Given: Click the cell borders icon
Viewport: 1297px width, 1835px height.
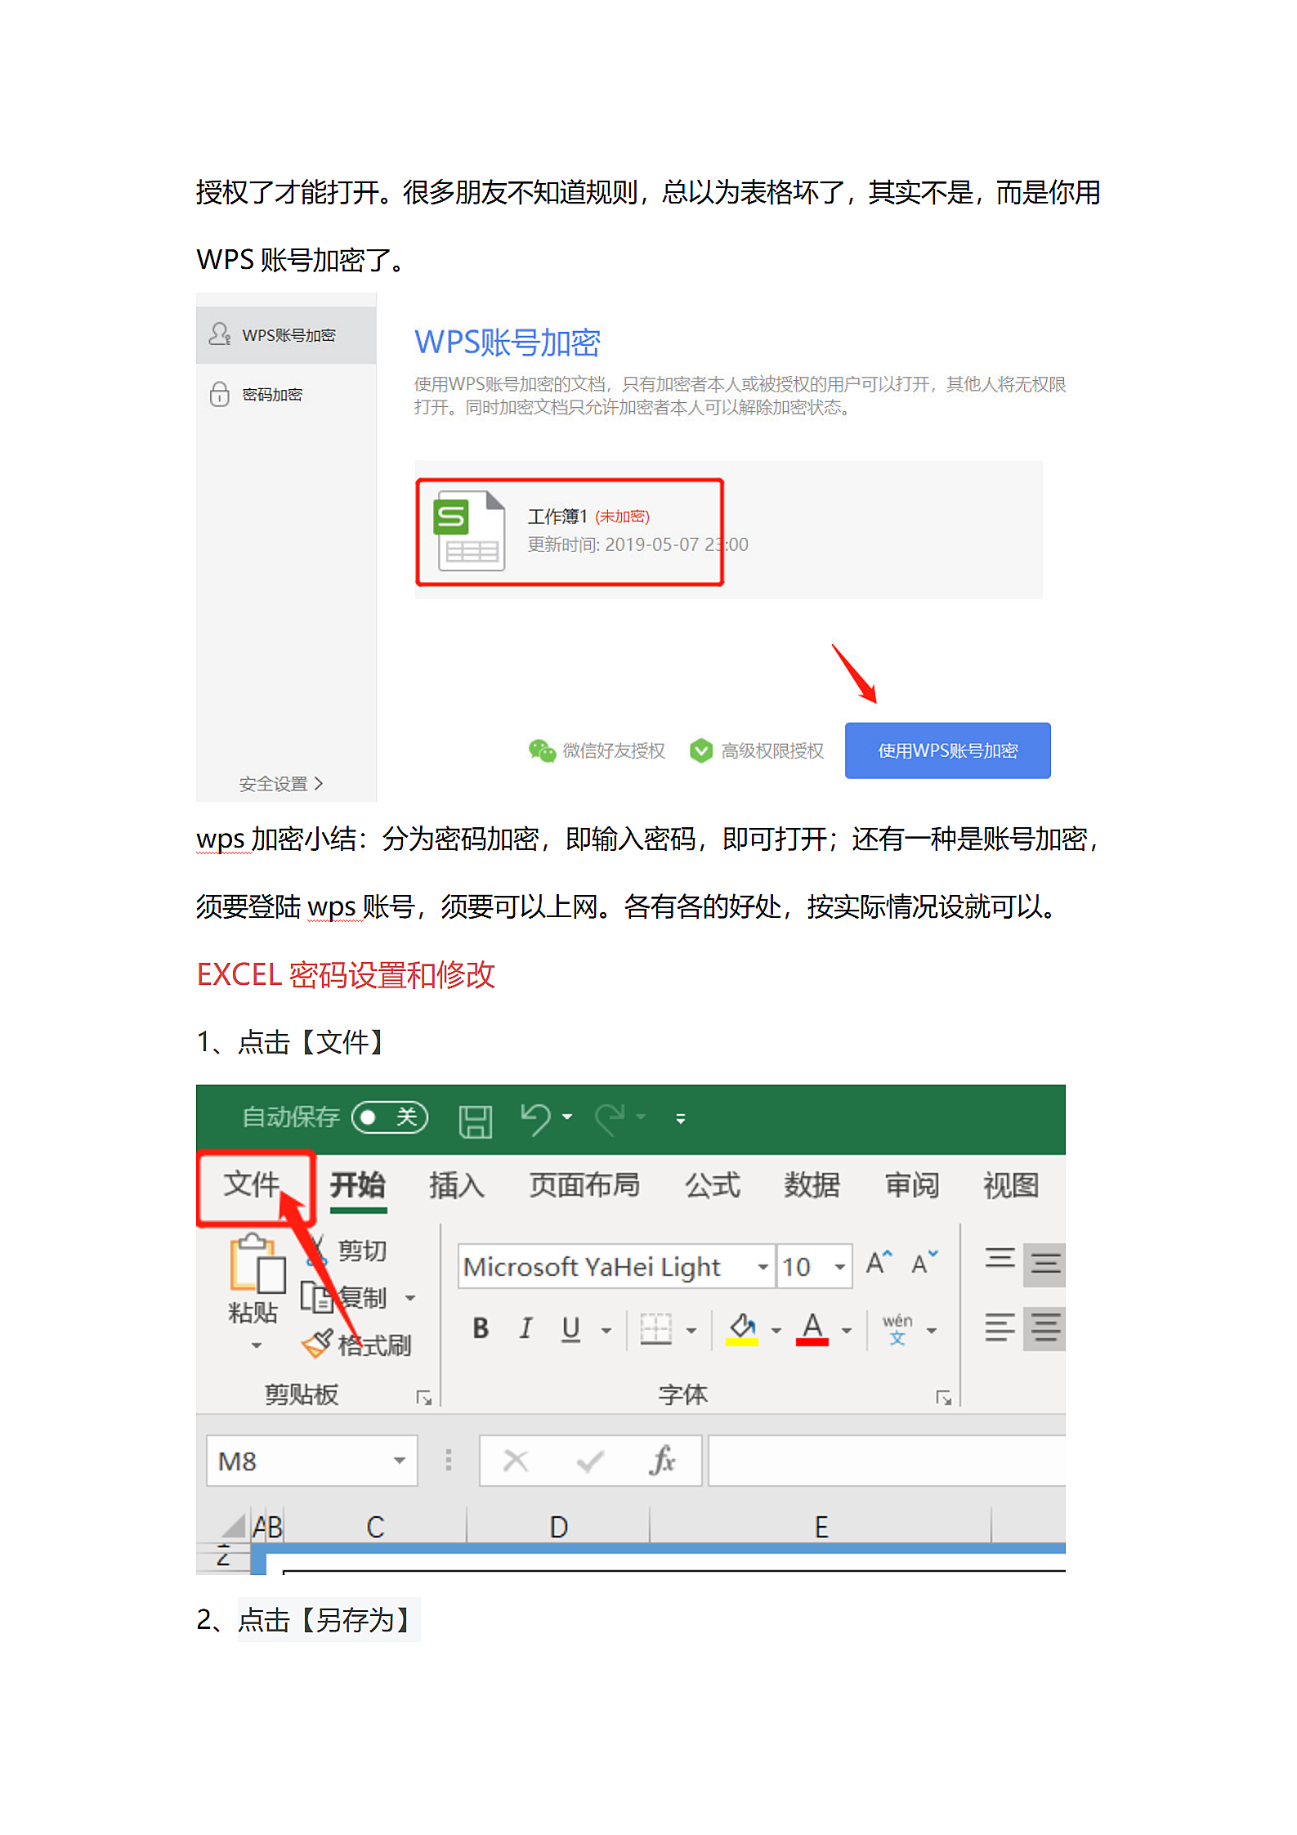Looking at the screenshot, I should pyautogui.click(x=655, y=1329).
